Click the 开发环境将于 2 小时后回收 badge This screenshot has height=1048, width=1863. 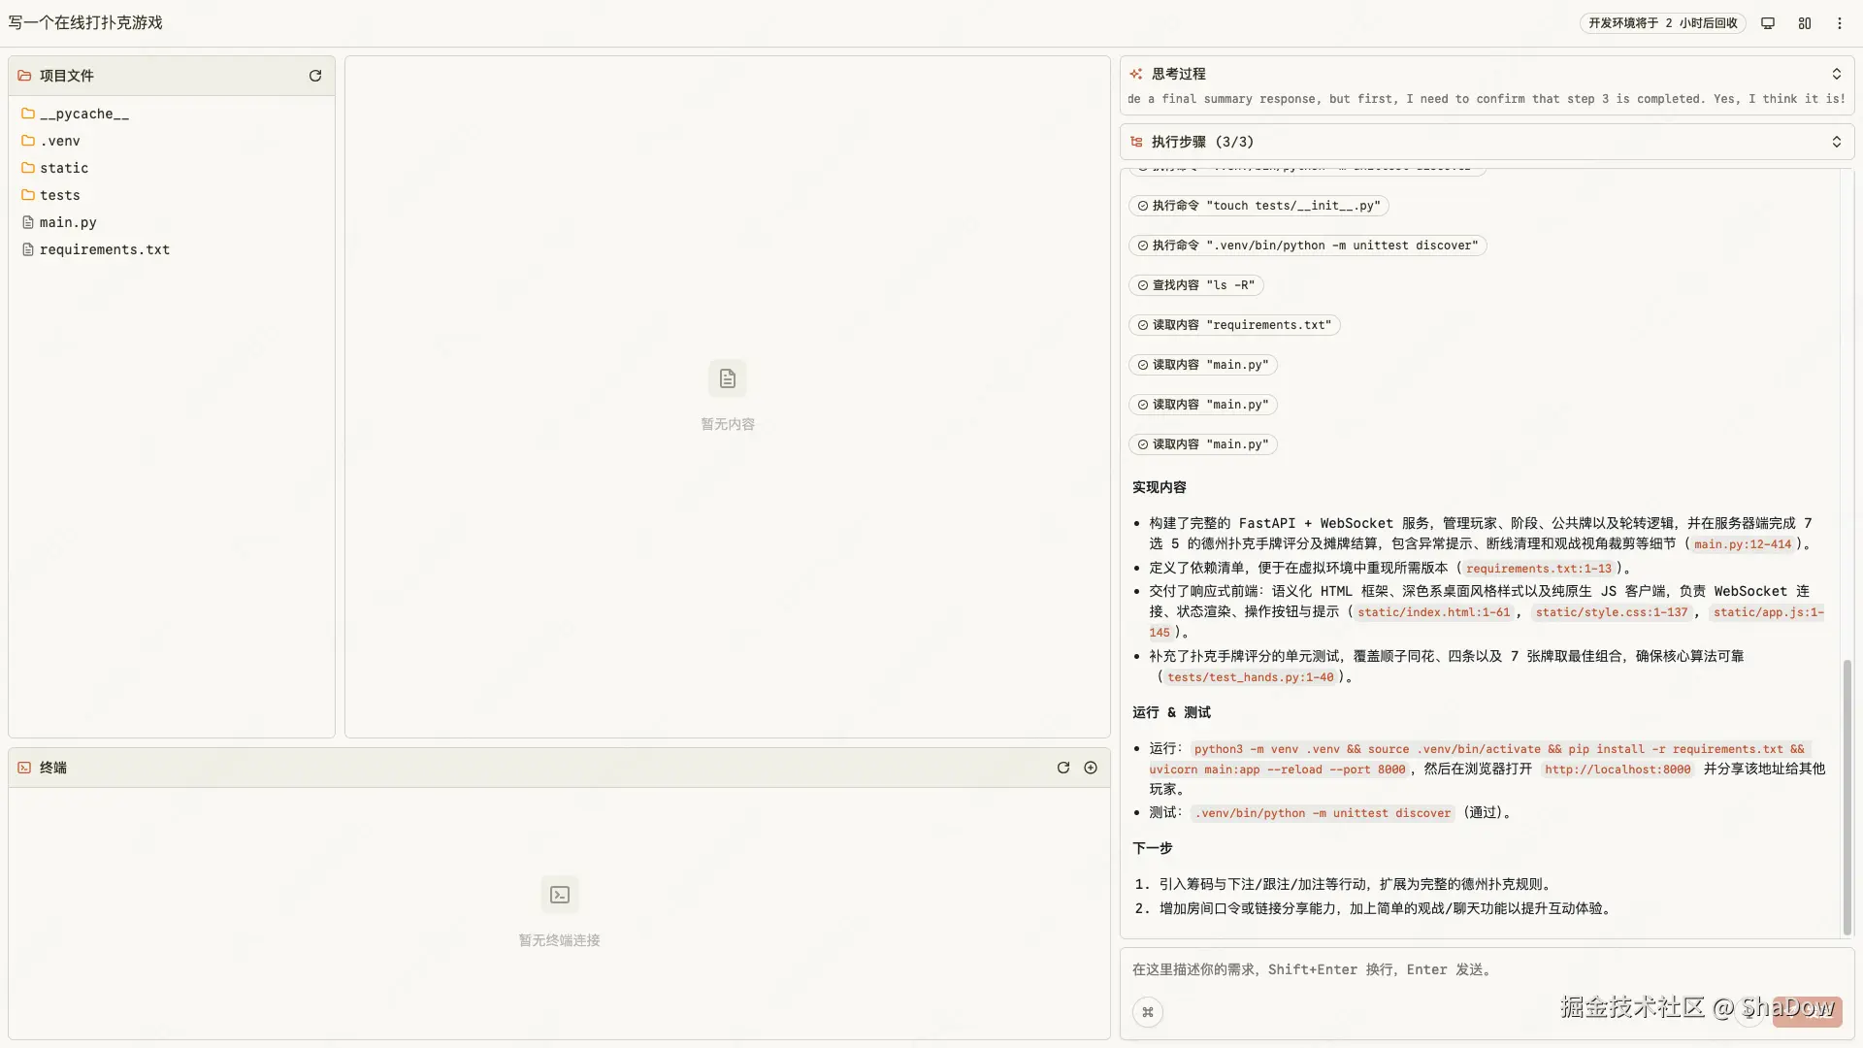[x=1662, y=23]
